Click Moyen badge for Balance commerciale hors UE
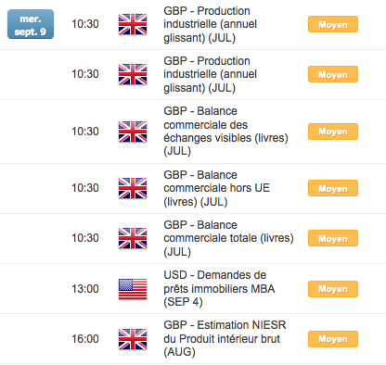The width and height of the screenshot is (386, 365). click(333, 188)
